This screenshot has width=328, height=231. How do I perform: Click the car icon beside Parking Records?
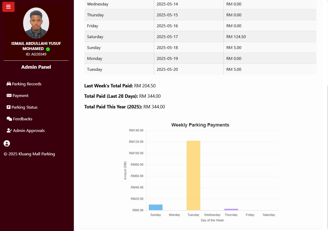9,84
